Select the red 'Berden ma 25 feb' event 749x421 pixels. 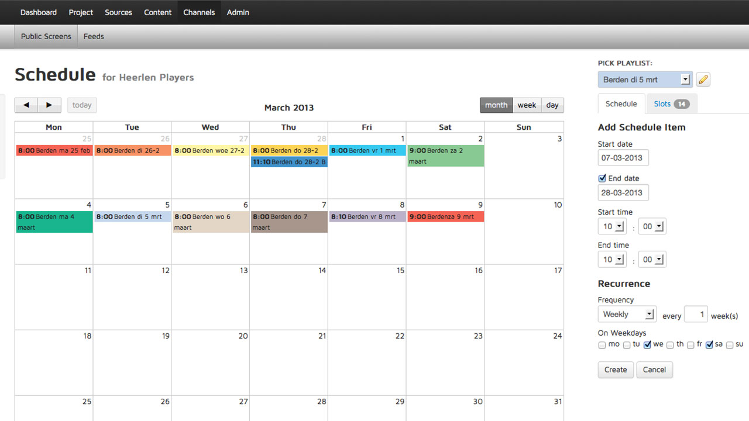54,151
